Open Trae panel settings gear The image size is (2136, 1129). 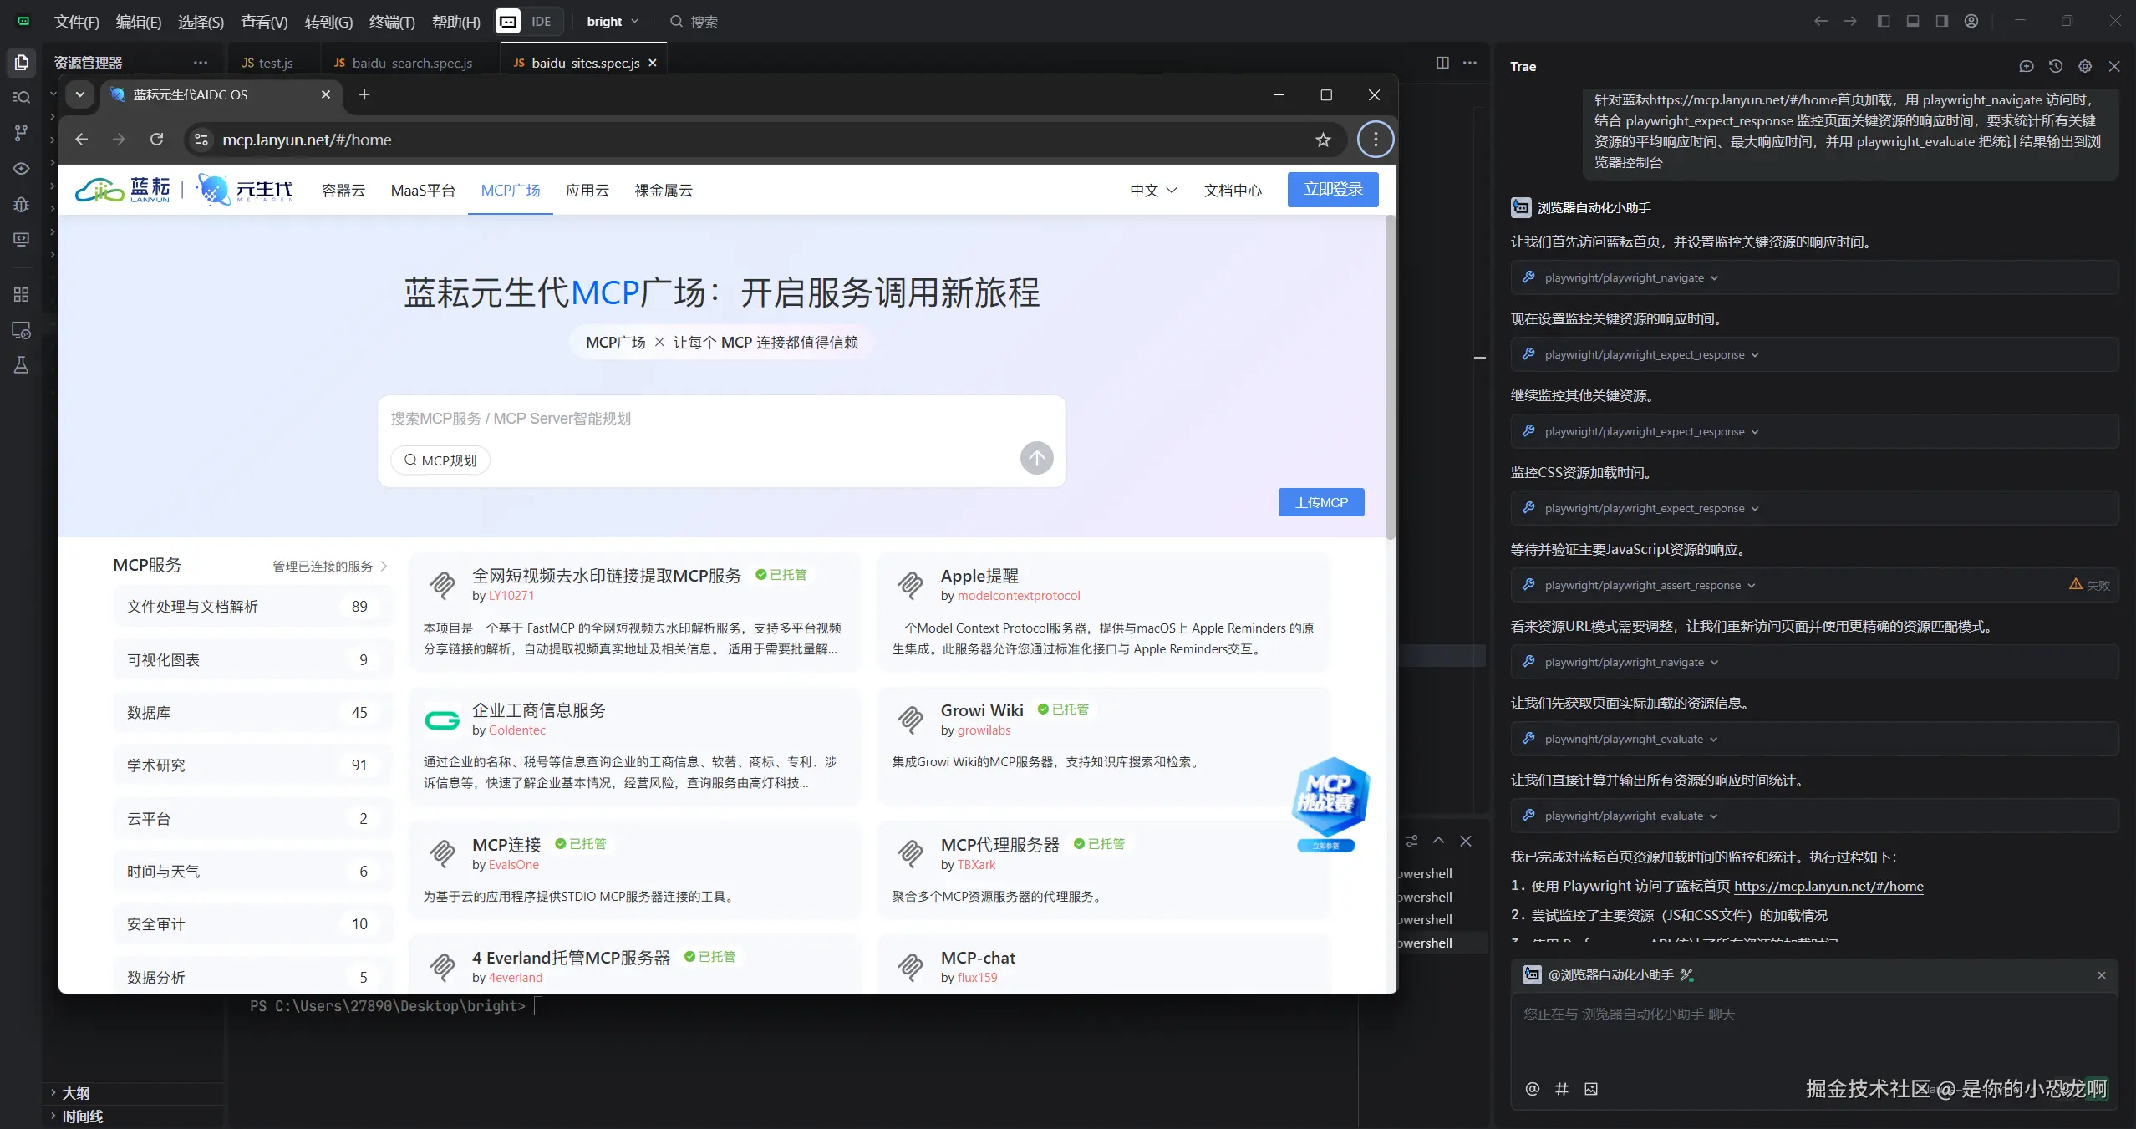point(2085,67)
